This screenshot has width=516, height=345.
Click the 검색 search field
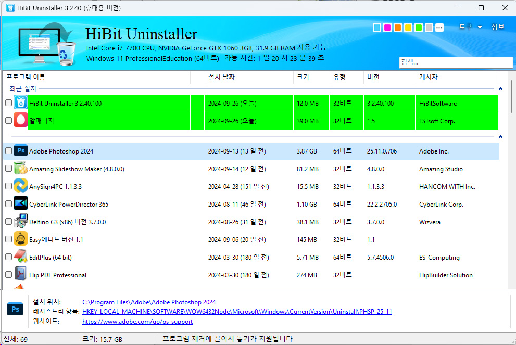tap(456, 62)
